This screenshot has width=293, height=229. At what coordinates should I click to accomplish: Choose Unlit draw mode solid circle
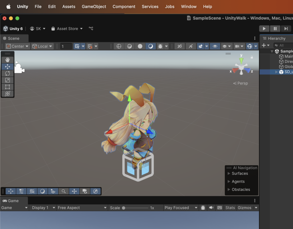(140, 46)
